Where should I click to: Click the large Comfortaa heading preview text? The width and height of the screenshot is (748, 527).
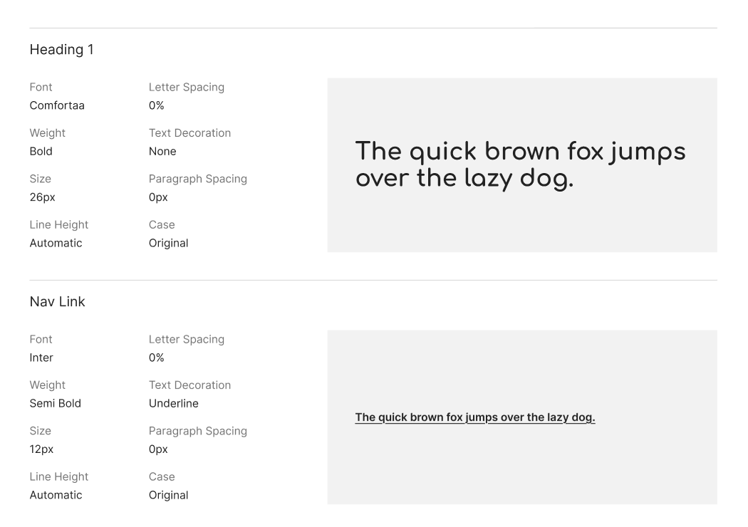pos(520,165)
